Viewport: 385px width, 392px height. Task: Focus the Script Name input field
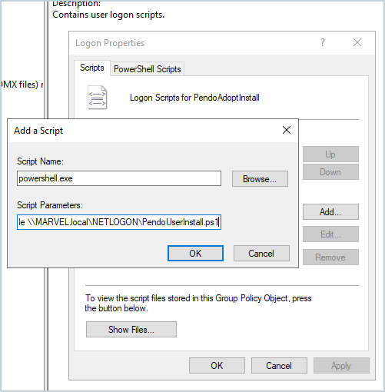pyautogui.click(x=119, y=178)
